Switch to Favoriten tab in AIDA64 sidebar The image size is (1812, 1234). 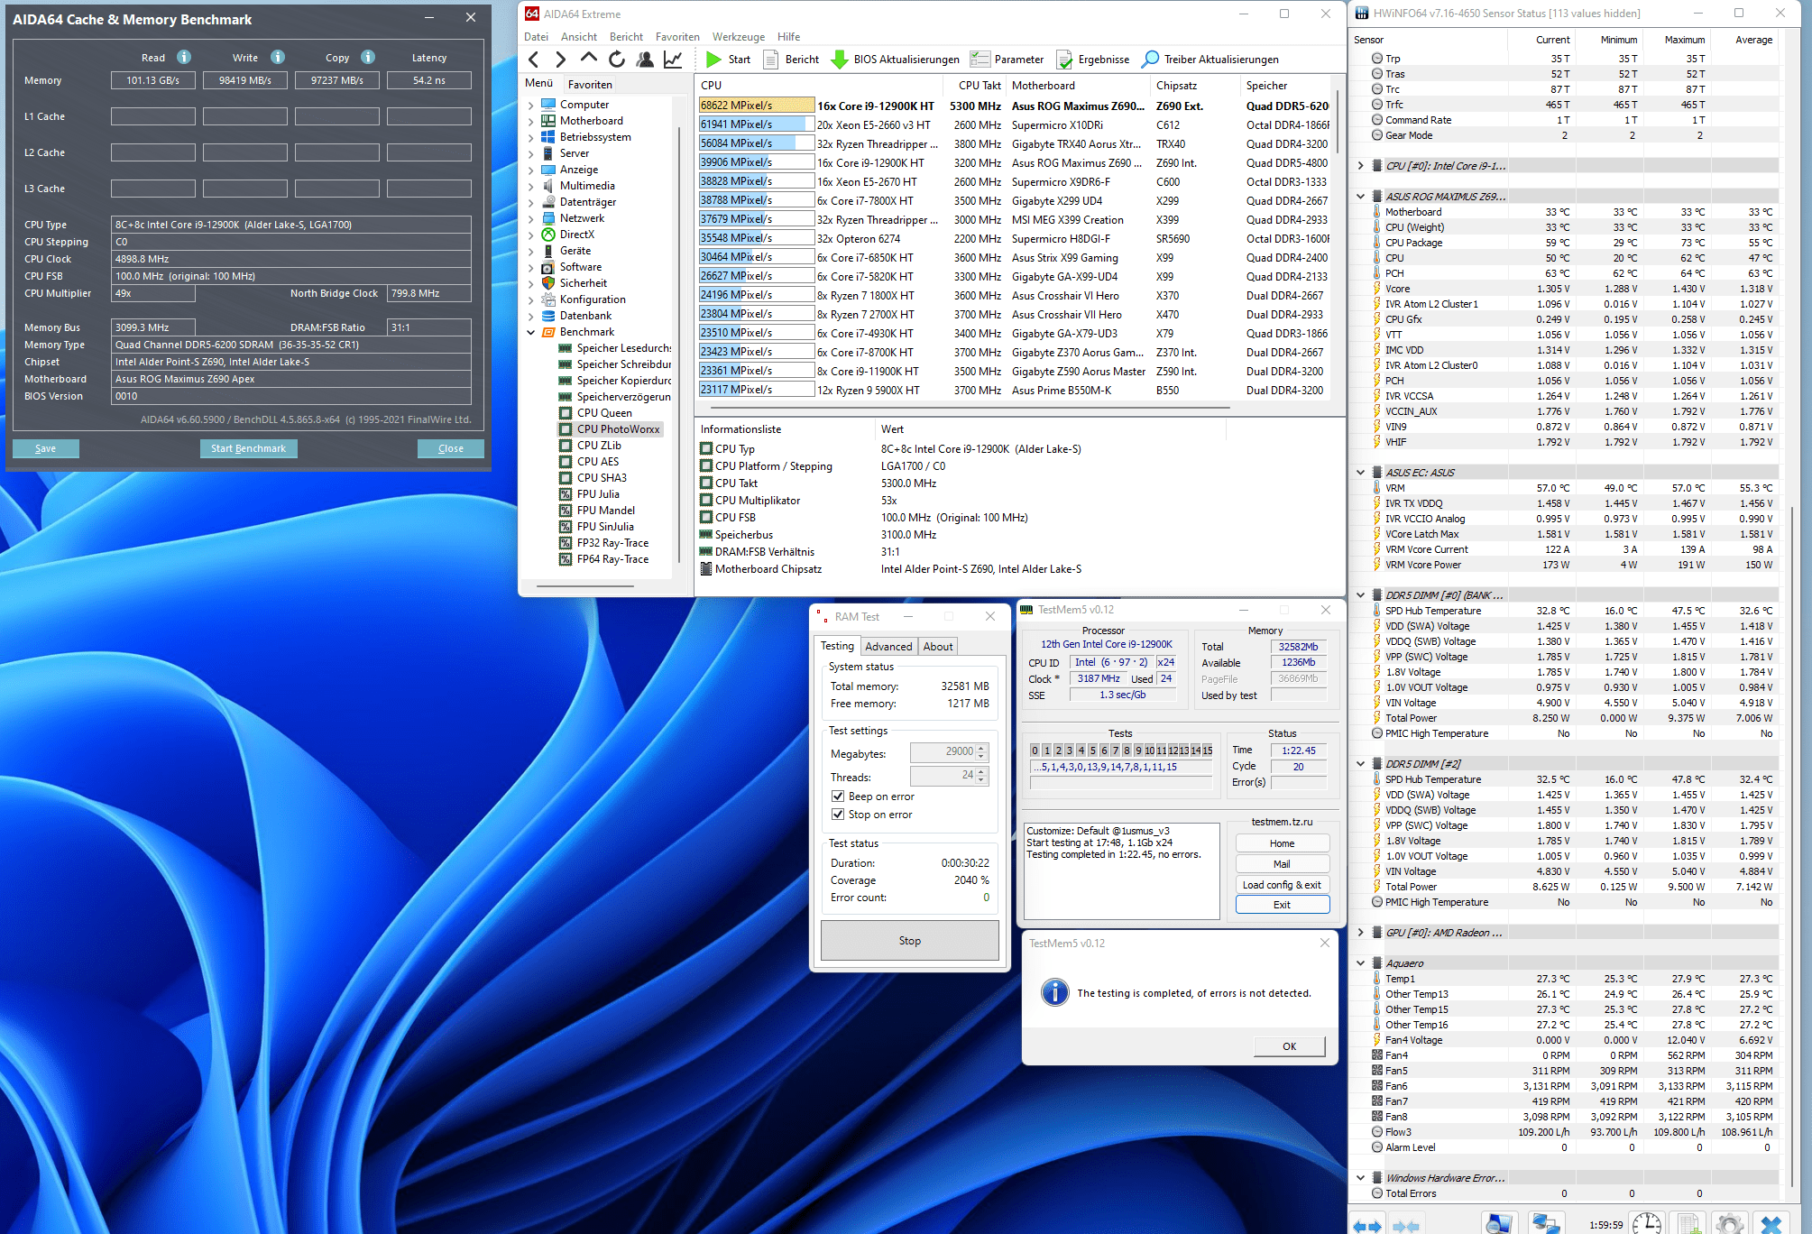click(591, 85)
